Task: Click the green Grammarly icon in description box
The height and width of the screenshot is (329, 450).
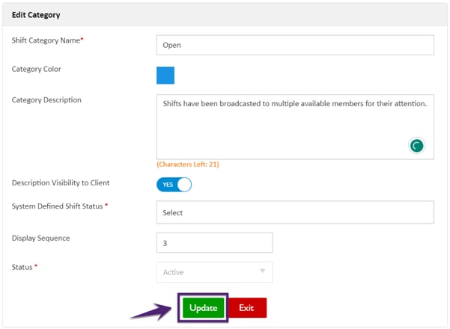Action: [417, 146]
